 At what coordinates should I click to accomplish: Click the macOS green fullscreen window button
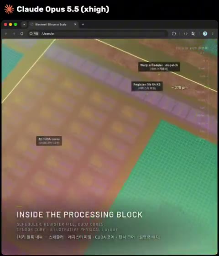point(16,24)
